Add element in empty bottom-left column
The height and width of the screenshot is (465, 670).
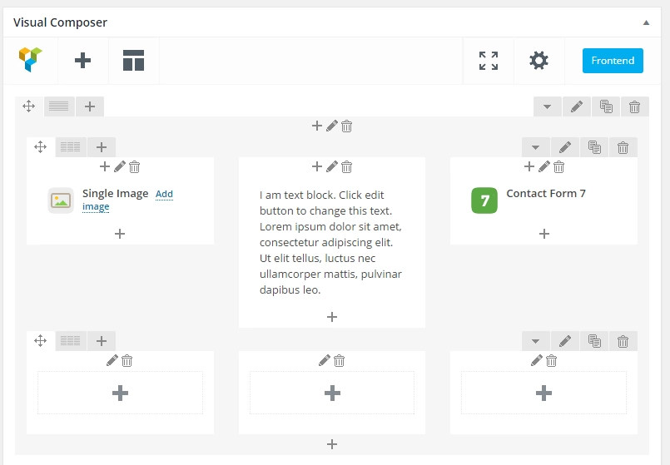click(x=120, y=393)
